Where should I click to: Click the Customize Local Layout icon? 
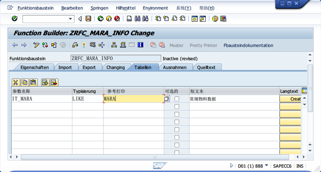tap(223, 19)
